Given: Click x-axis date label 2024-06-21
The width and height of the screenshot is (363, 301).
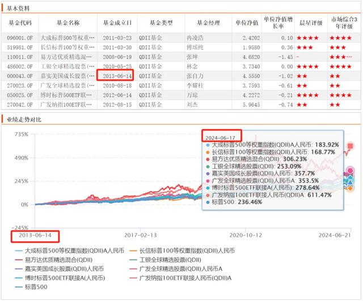Looking at the screenshot, I should [x=335, y=235].
